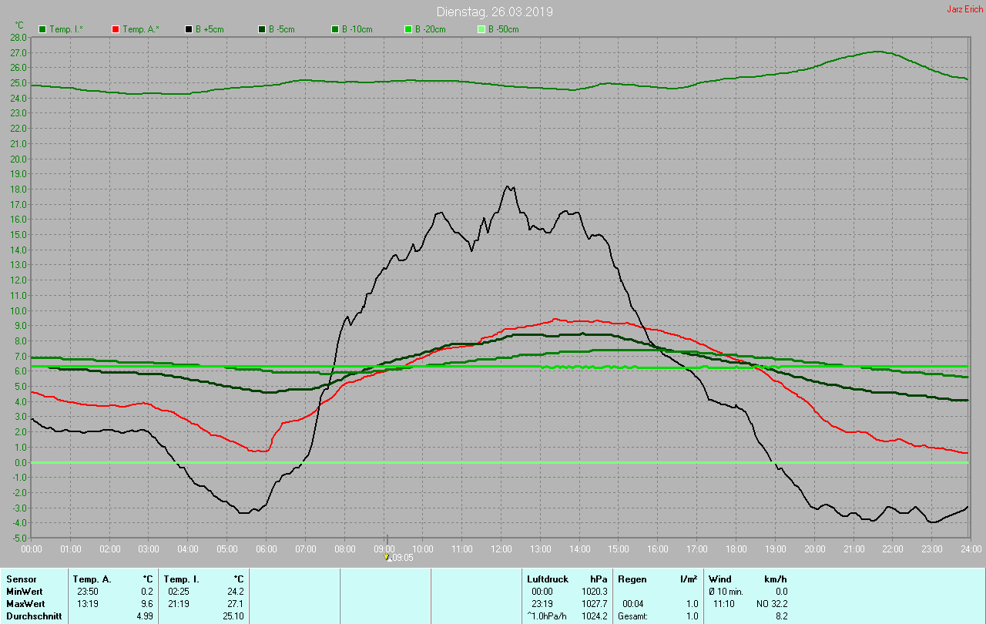
Task: Select the MaxWert row label
Action: point(25,604)
